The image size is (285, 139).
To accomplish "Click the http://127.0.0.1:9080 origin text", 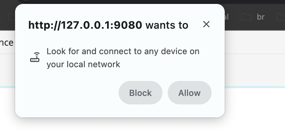I will click(85, 25).
